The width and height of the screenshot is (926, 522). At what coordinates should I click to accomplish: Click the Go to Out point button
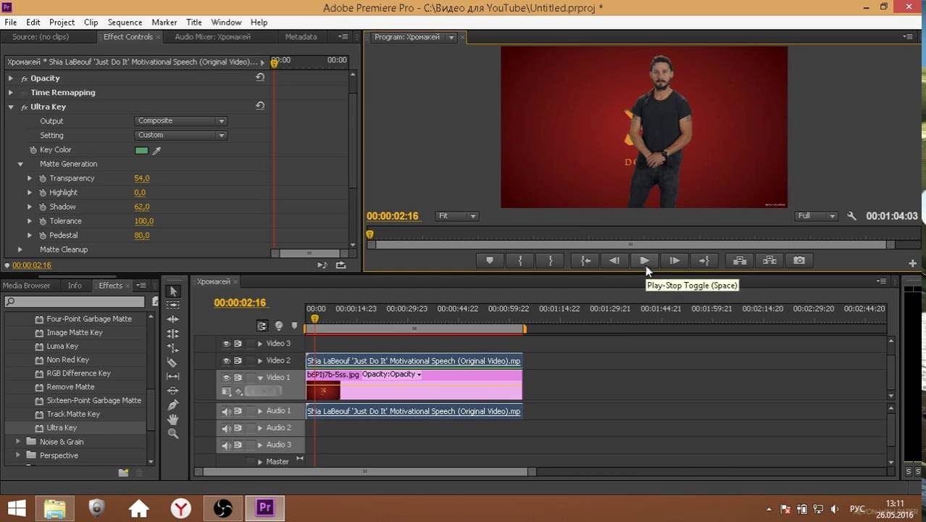(704, 260)
